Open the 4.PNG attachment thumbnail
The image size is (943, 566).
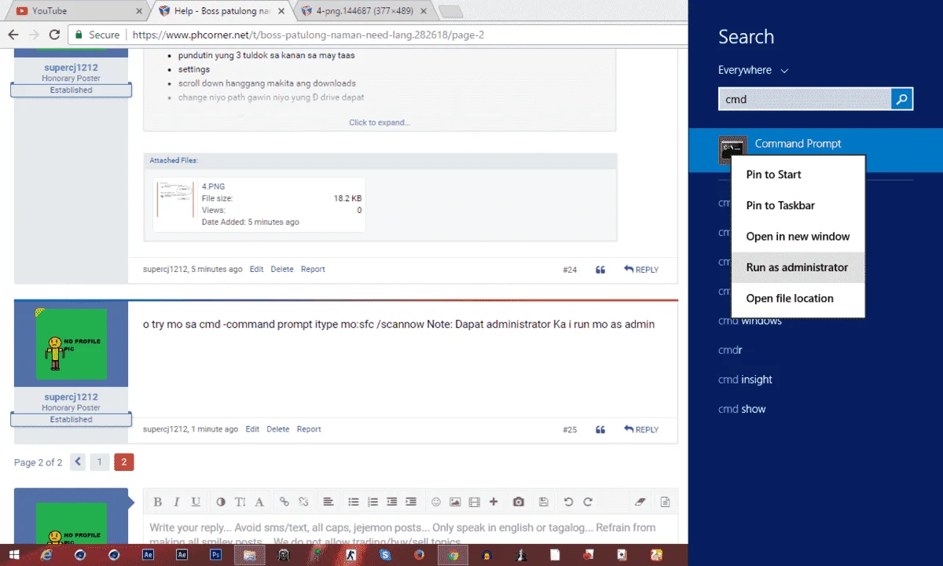[x=175, y=200]
